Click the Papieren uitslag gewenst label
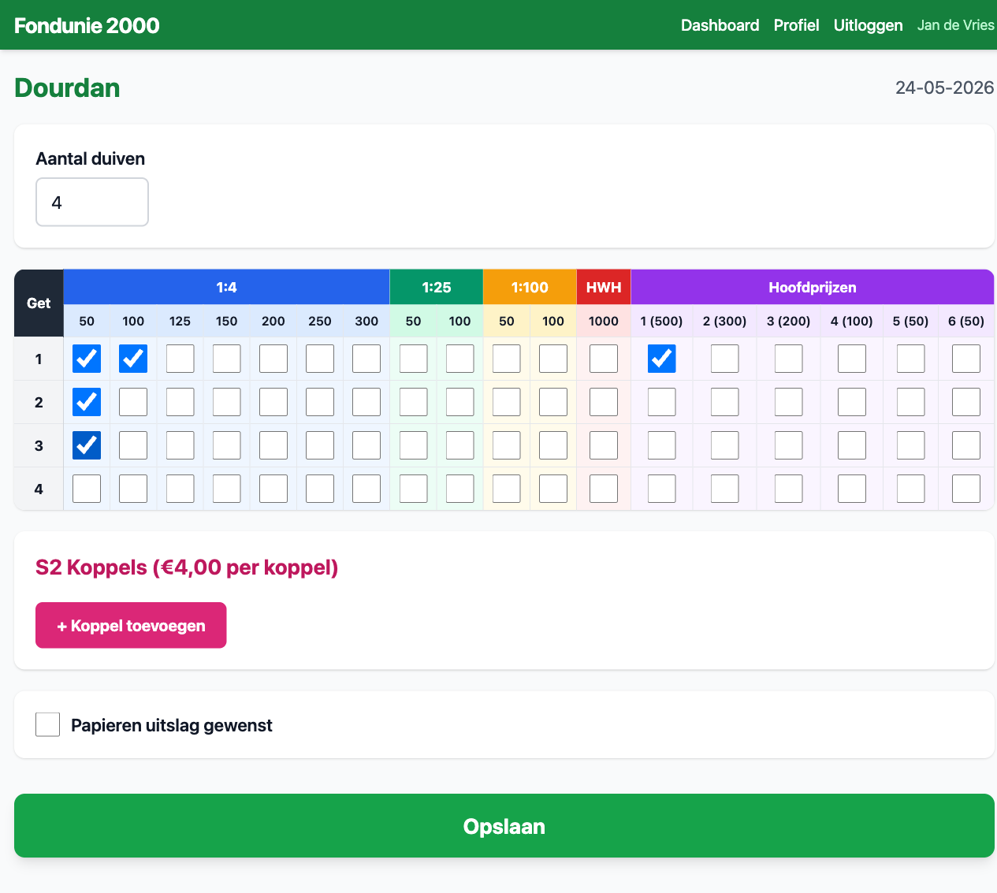This screenshot has width=997, height=893. point(172,725)
